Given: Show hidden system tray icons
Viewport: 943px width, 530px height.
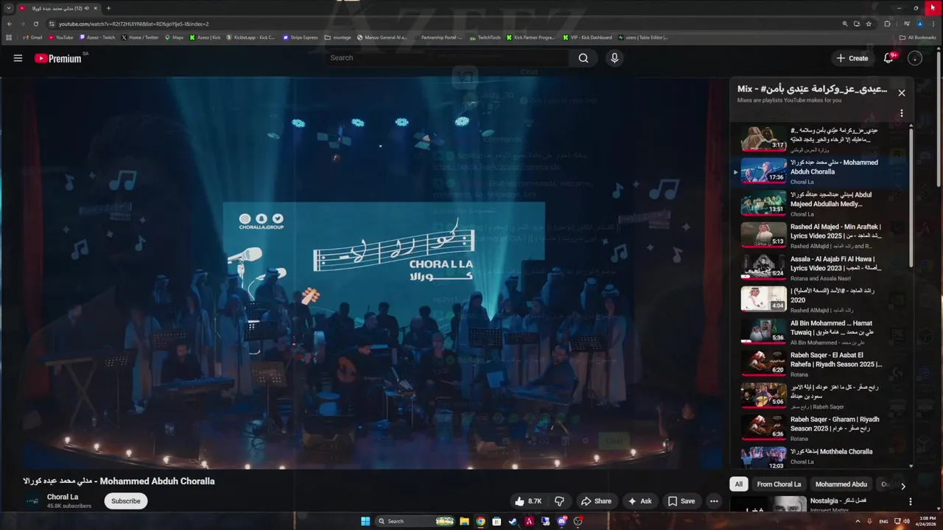Looking at the screenshot, I should tap(858, 521).
